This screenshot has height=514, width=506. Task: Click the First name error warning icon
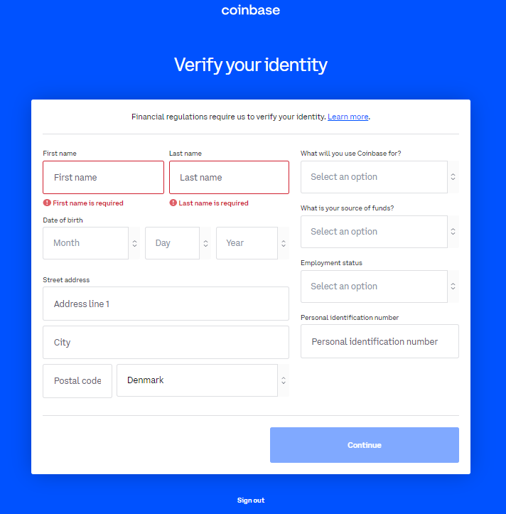click(x=47, y=203)
